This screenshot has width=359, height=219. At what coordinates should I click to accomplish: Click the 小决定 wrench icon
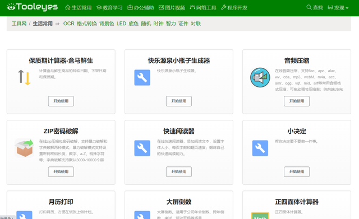260,148
